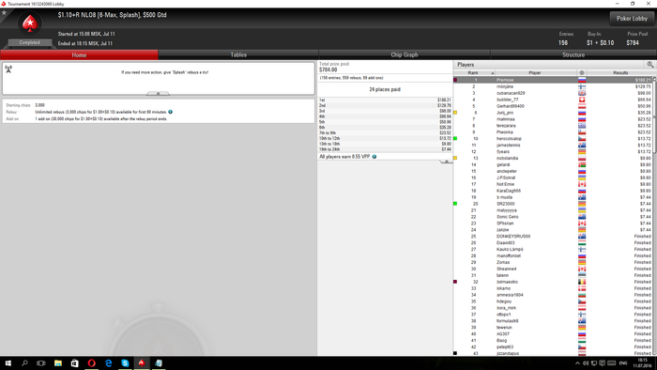The height and width of the screenshot is (370, 657).
Task: Open the action center notification icon
Action: [603, 363]
